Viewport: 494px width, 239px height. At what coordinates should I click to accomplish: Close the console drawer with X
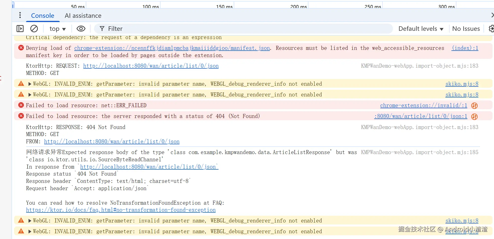[492, 15]
